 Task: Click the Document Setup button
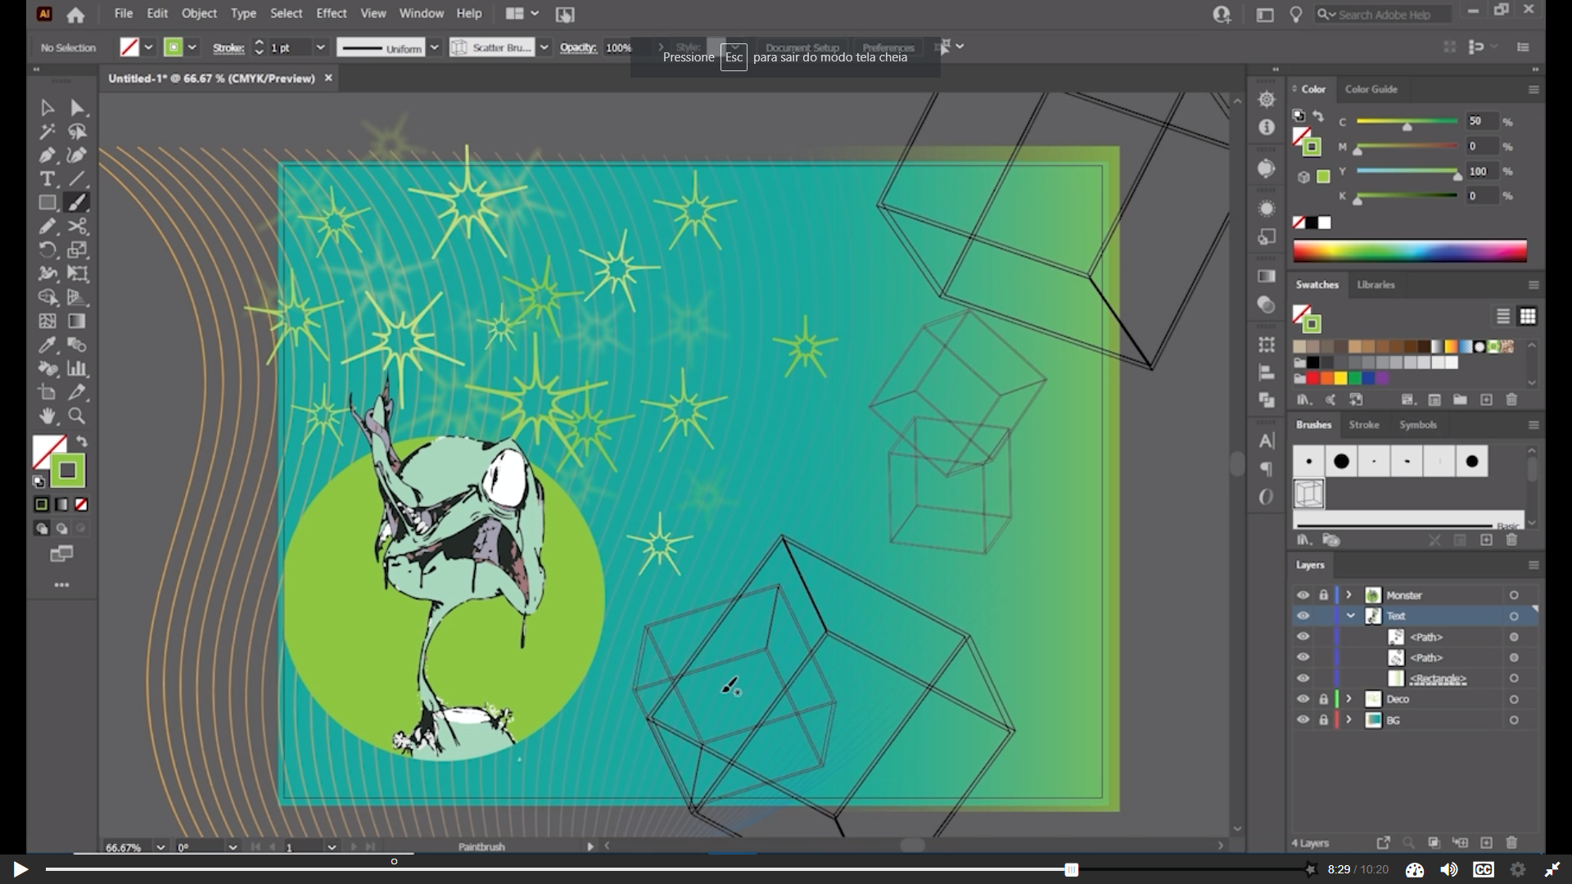[802, 47]
